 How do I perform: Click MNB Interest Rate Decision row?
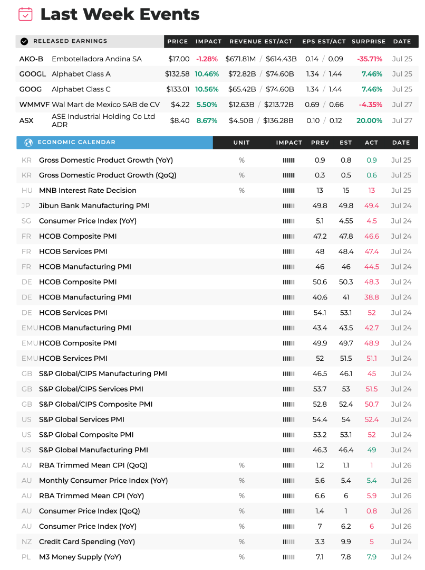(x=217, y=191)
